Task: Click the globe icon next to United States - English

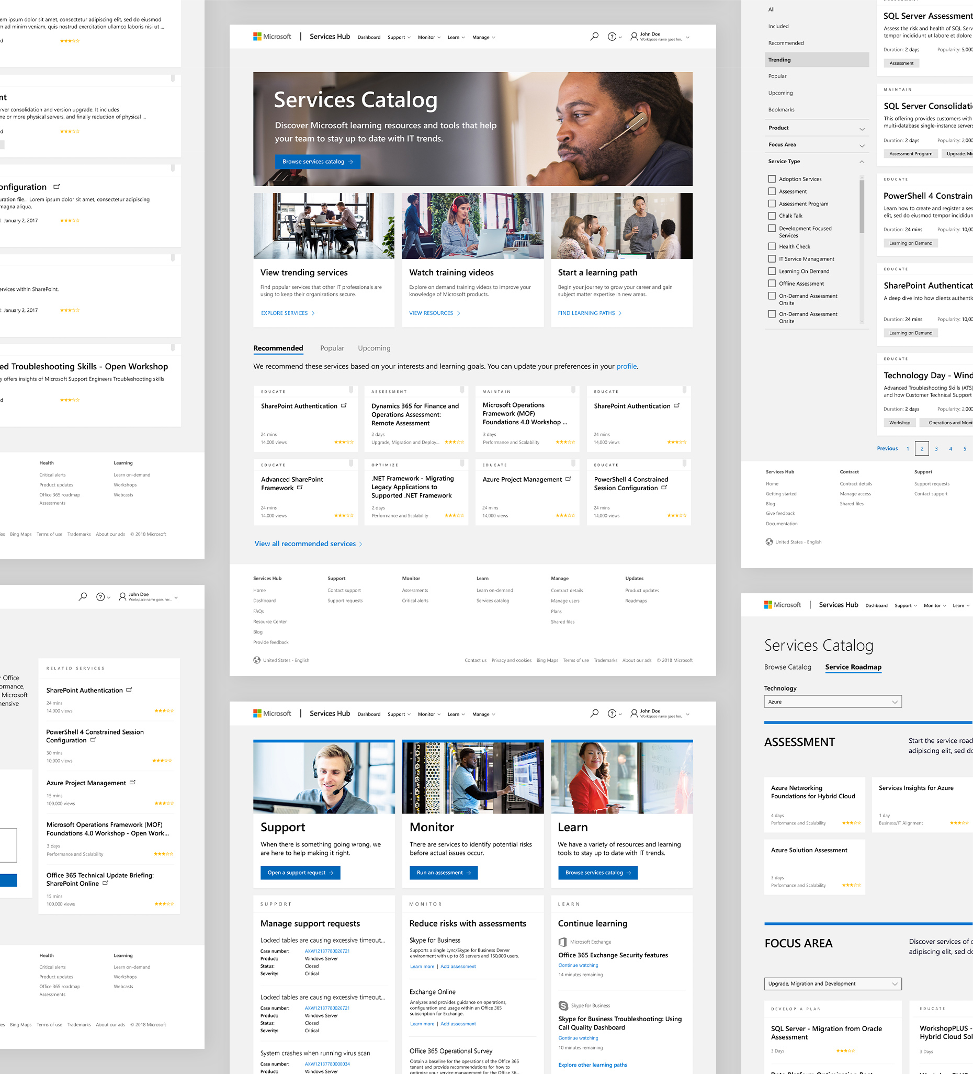Action: (256, 660)
